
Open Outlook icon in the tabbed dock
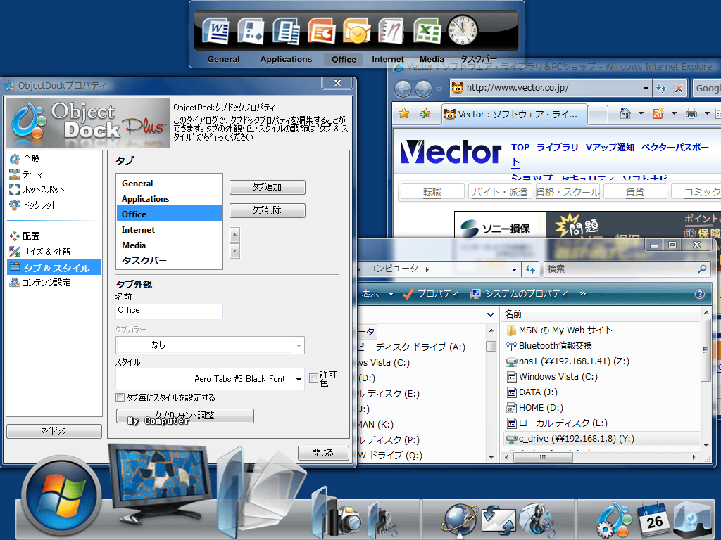tap(356, 31)
